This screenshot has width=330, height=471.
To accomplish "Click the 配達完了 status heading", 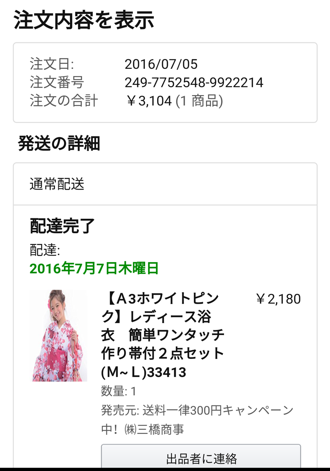I will click(62, 226).
